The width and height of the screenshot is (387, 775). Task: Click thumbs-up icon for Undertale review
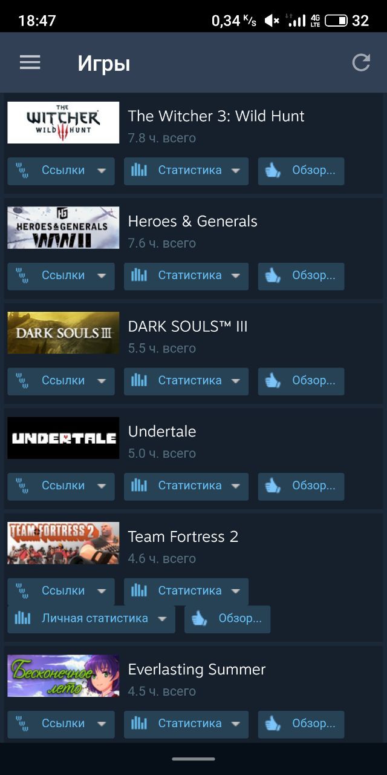tap(273, 486)
